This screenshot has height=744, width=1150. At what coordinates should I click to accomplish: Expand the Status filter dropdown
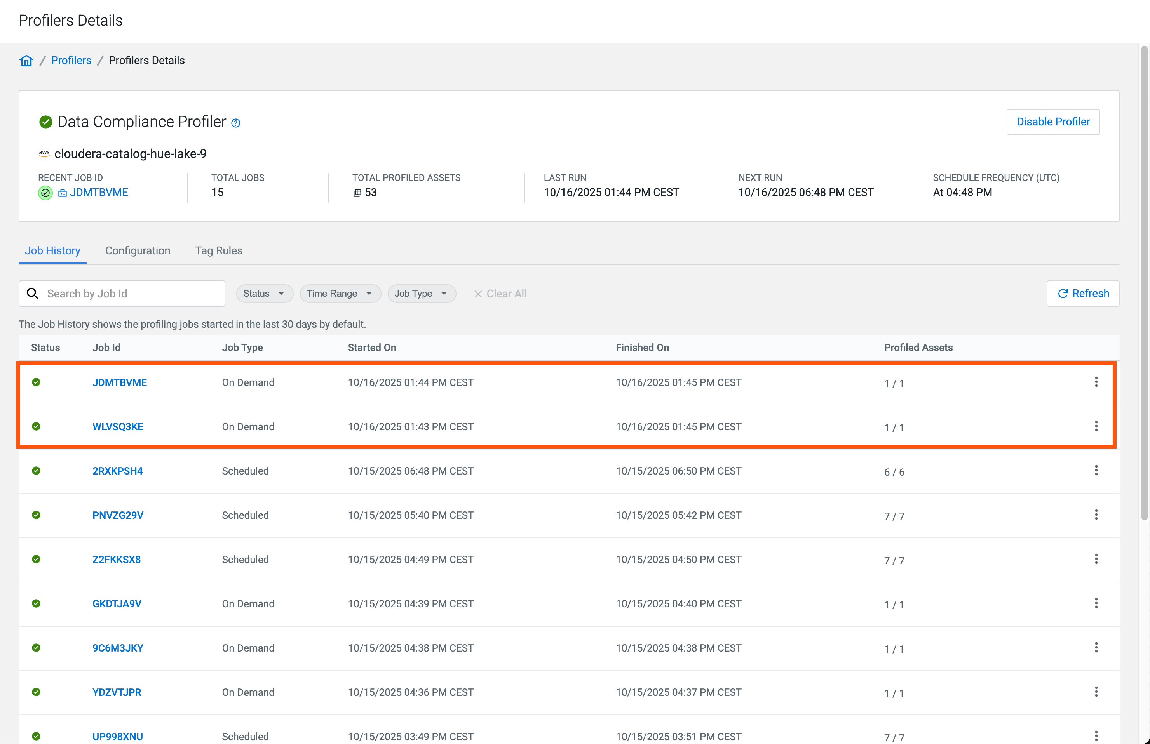pyautogui.click(x=264, y=294)
